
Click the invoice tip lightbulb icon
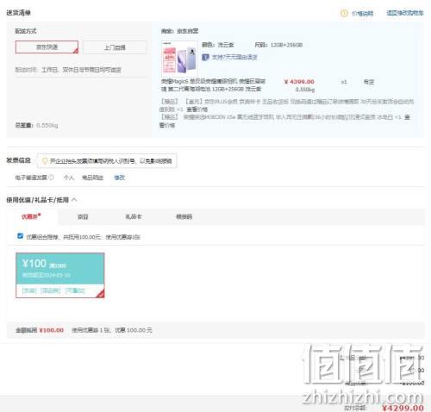(x=45, y=161)
